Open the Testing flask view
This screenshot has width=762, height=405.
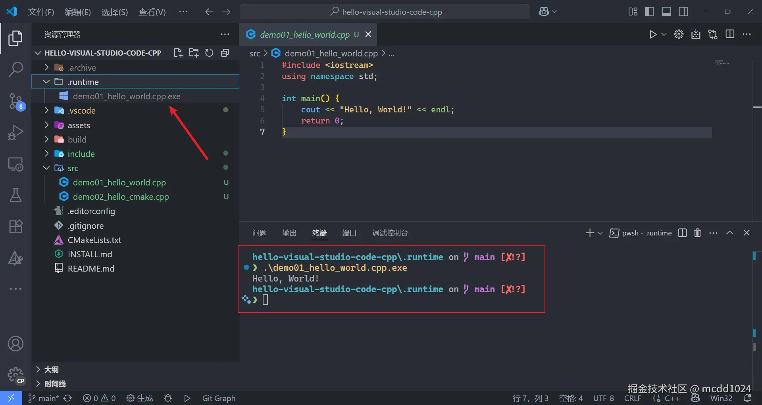pos(15,195)
